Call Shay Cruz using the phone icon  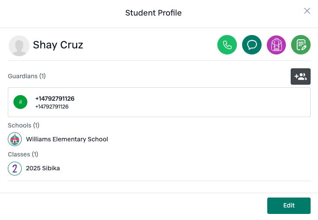click(227, 45)
